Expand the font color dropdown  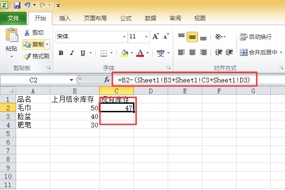click(x=147, y=53)
